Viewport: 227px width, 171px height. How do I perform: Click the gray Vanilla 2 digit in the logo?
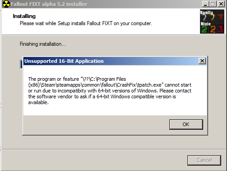pos(204,18)
